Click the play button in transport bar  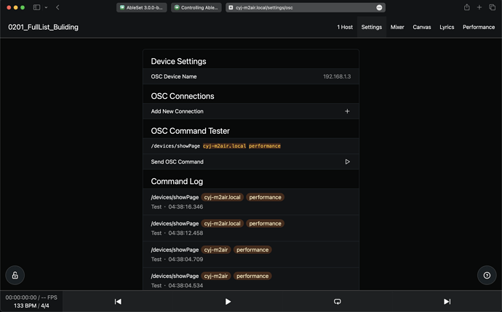click(x=228, y=302)
